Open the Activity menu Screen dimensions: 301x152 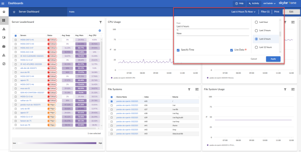tap(253, 3)
